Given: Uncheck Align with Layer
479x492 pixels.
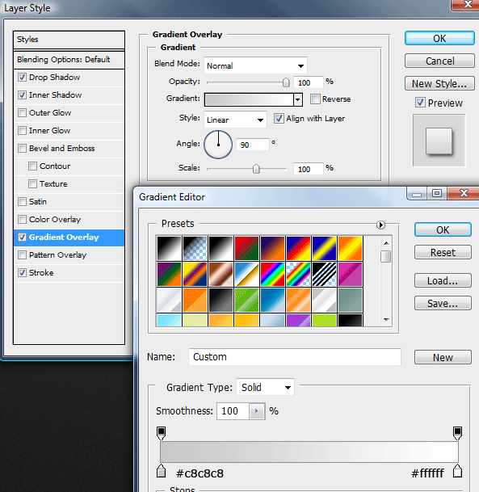Looking at the screenshot, I should pyautogui.click(x=279, y=119).
